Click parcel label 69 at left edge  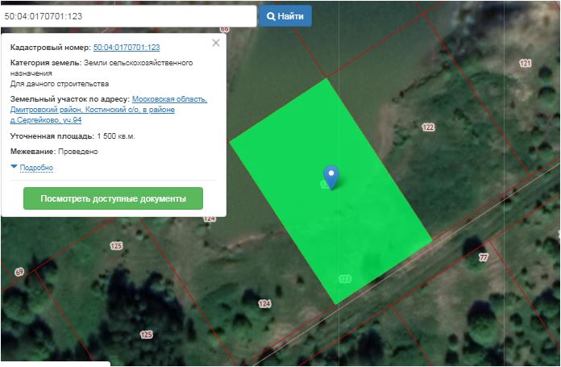click(x=19, y=273)
